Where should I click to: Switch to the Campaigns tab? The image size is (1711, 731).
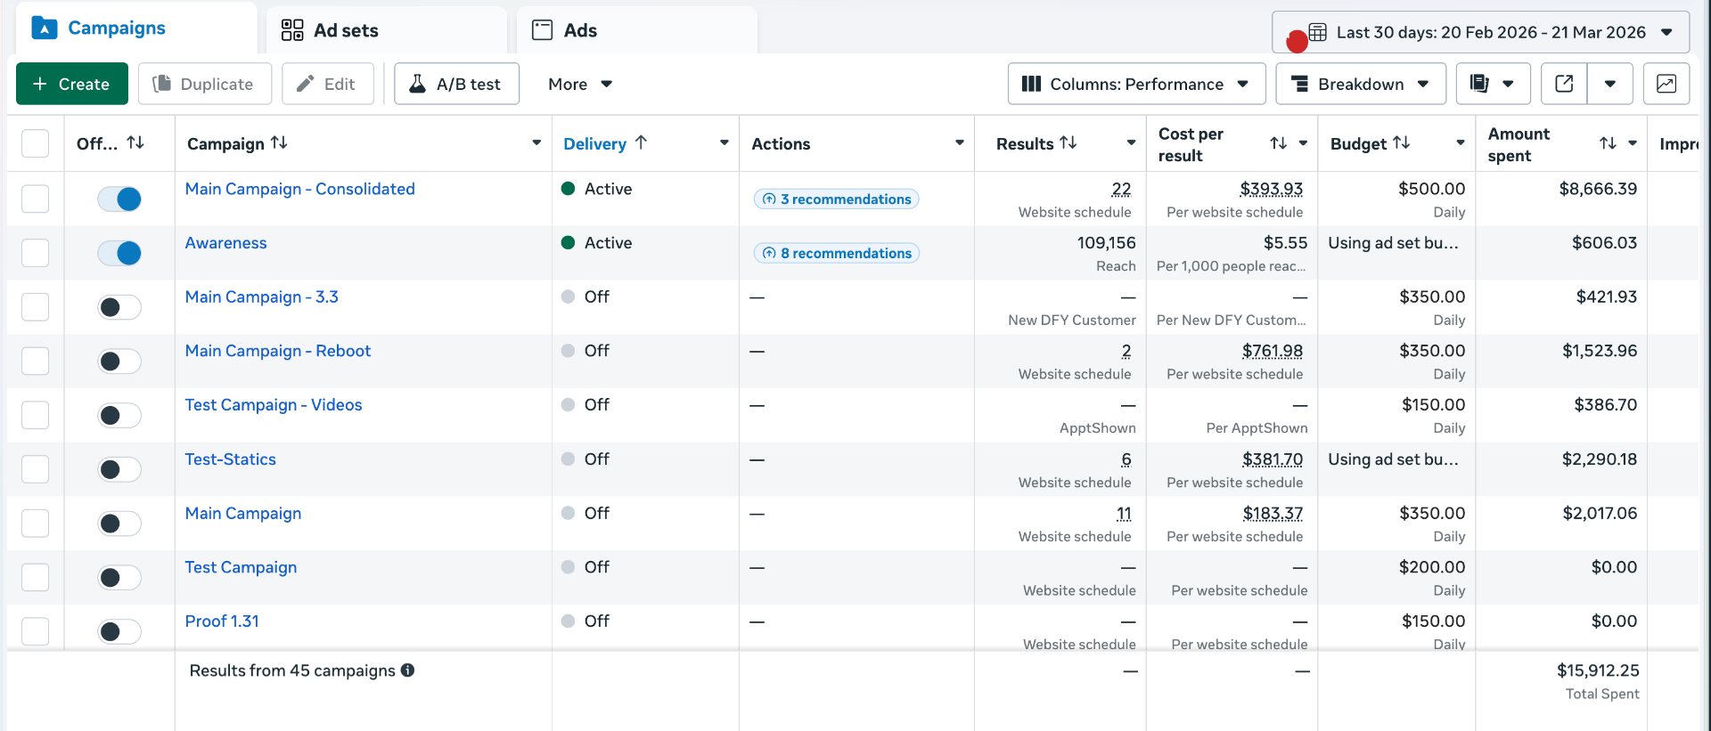[x=135, y=28]
